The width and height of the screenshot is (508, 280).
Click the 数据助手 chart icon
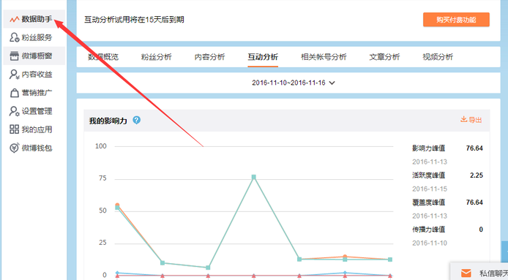click(14, 20)
